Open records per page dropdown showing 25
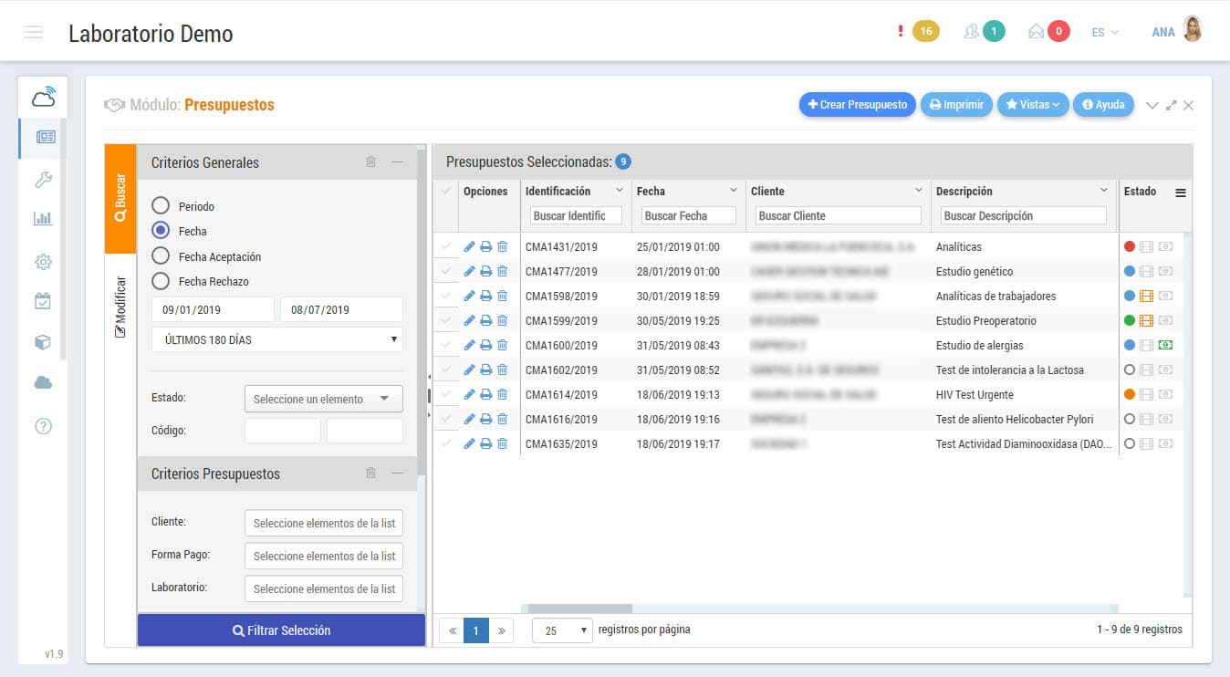The height and width of the screenshot is (677, 1230). coord(562,630)
